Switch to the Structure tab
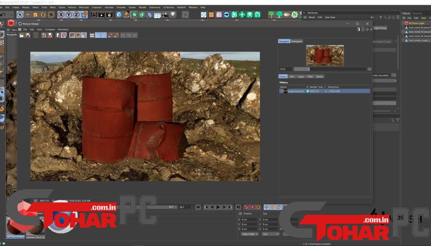Screen dimensions: 431x246 (x=417, y=13)
